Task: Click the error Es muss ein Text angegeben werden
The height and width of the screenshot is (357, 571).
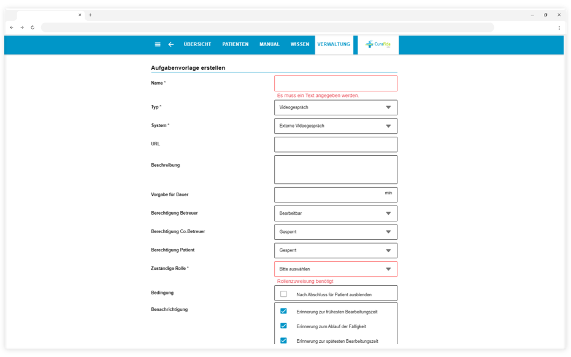Action: (x=318, y=96)
